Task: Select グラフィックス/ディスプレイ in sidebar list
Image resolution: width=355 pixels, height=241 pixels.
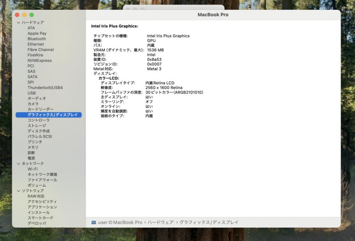Action: point(49,115)
